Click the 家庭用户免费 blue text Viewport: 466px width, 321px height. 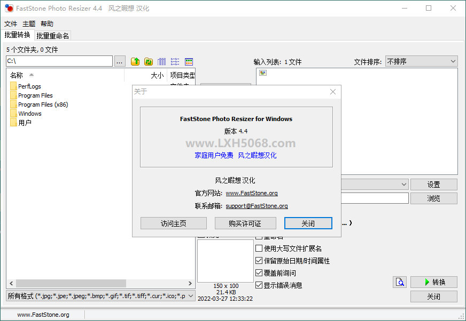214,155
